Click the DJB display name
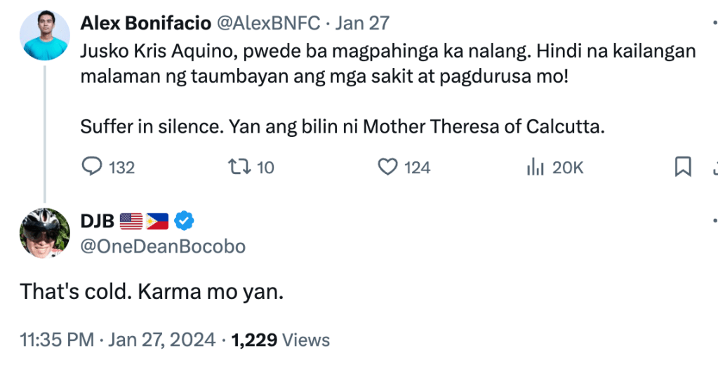This screenshot has height=367, width=718. (x=98, y=222)
